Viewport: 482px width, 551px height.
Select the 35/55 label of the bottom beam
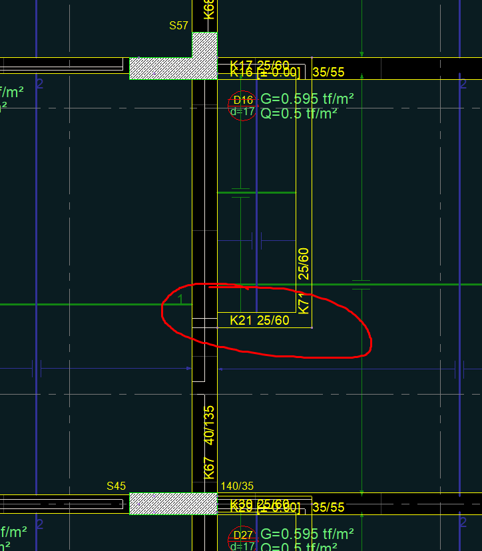coord(328,508)
